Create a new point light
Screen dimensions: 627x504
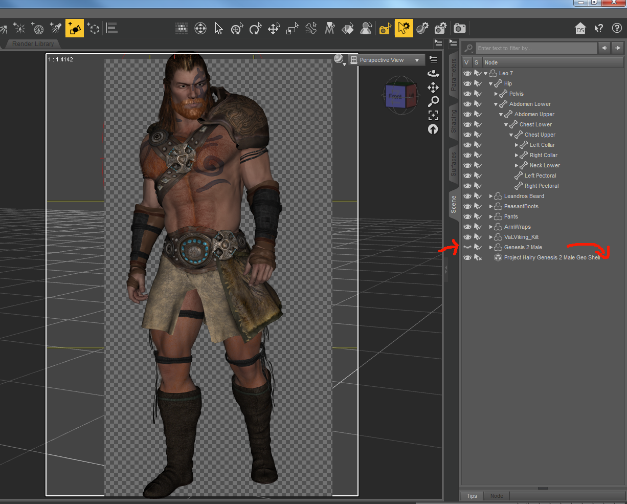coord(19,28)
